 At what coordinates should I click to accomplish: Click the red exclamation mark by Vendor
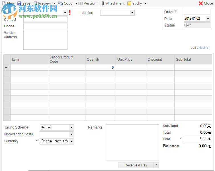[x=70, y=13]
